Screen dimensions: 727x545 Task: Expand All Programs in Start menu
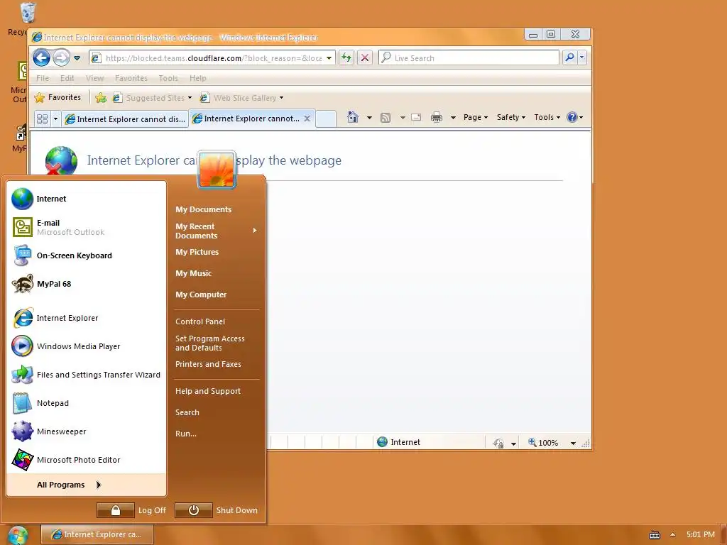[87, 485]
